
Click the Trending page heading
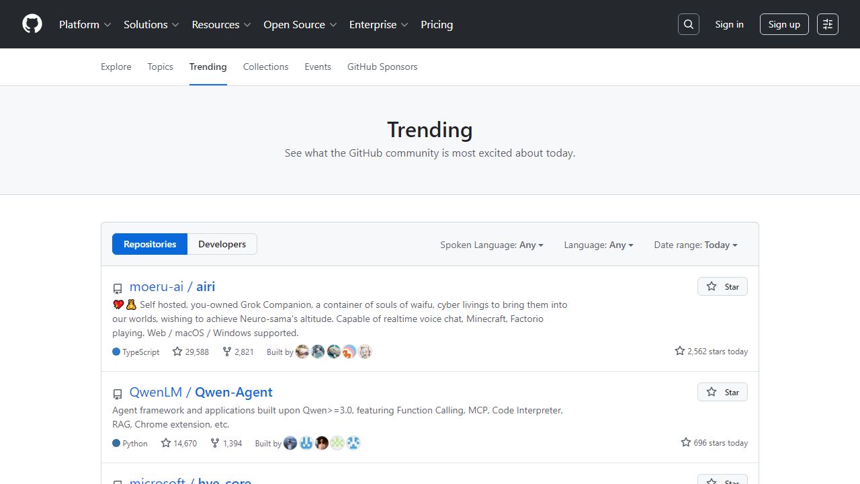[x=430, y=129]
